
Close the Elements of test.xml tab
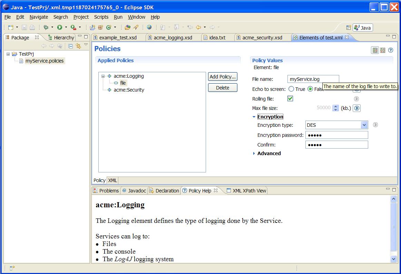point(347,37)
